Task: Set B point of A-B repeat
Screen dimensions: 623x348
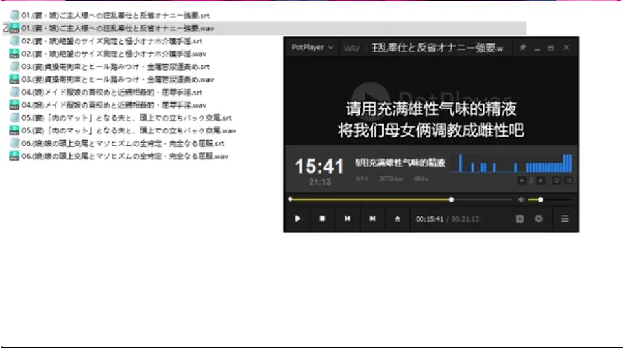Action: click(541, 181)
